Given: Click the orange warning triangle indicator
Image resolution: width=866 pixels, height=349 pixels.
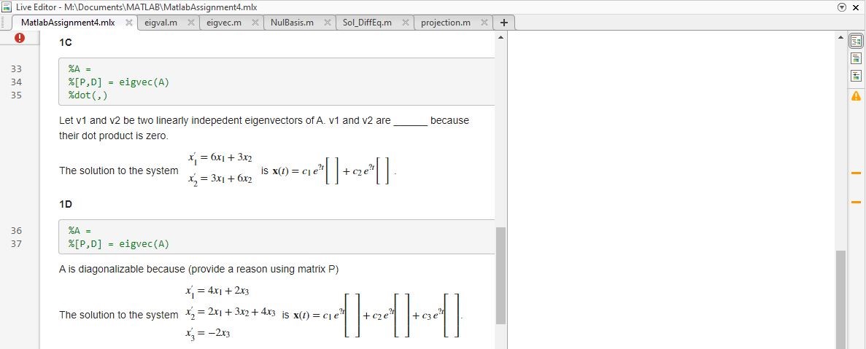Looking at the screenshot, I should pos(856,96).
